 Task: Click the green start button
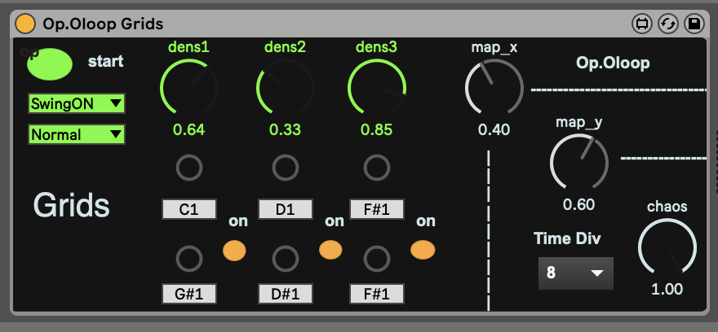pyautogui.click(x=49, y=64)
